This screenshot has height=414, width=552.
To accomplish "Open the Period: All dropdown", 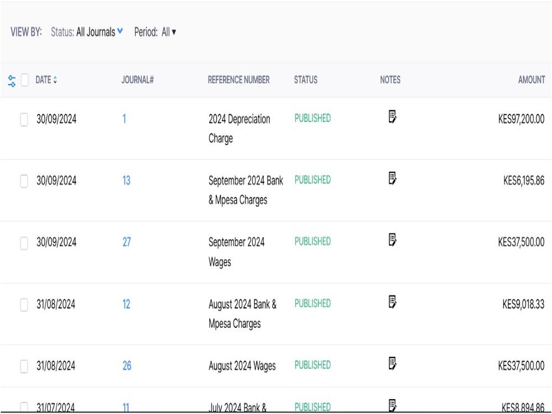I will [155, 32].
